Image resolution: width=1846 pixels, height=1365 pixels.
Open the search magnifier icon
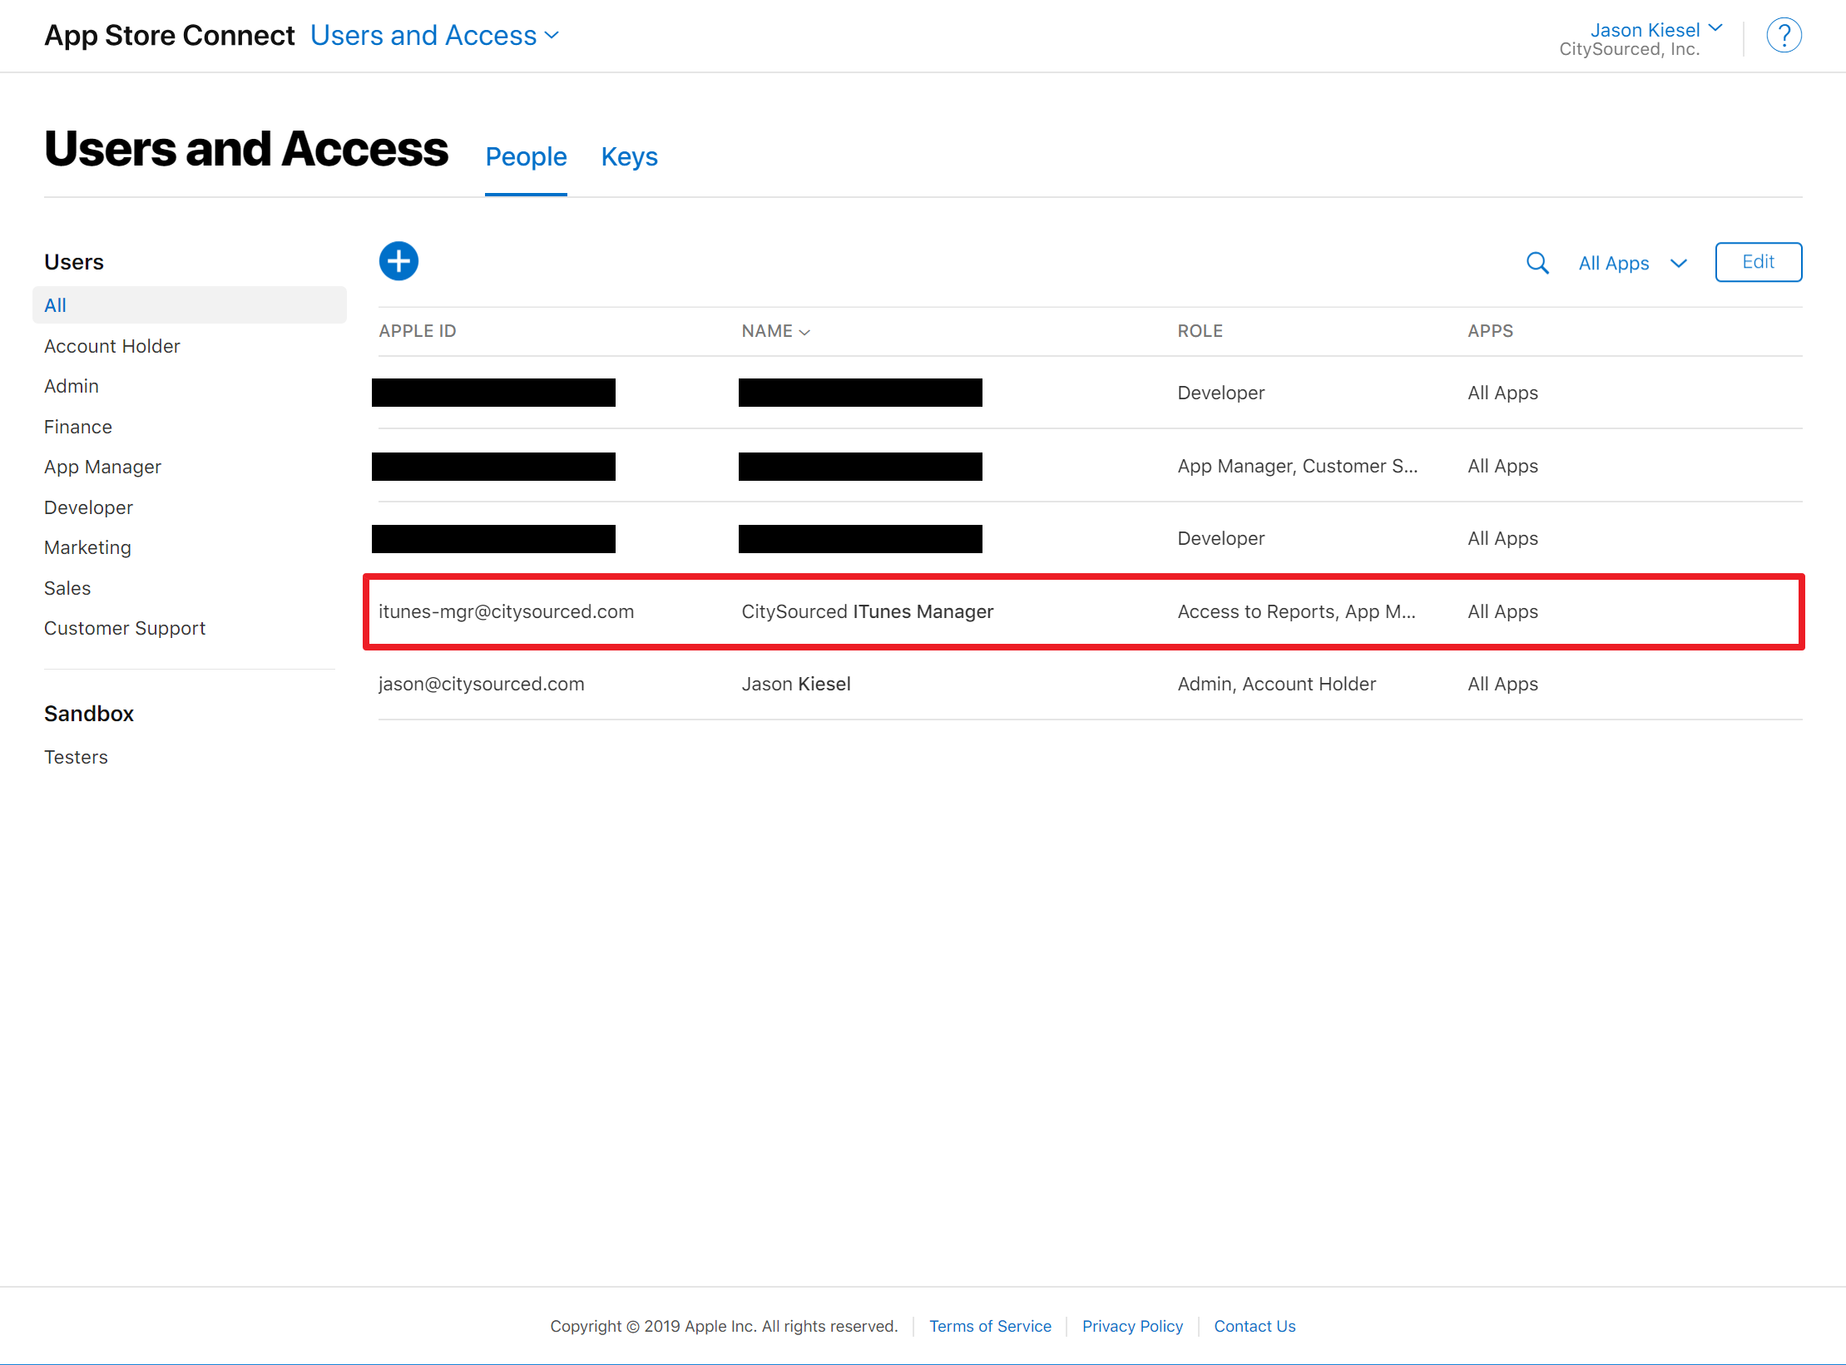1537,263
